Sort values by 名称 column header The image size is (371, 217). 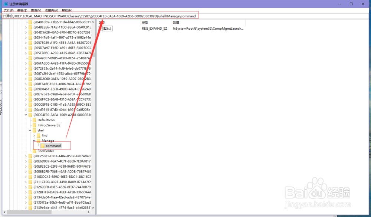coord(119,23)
